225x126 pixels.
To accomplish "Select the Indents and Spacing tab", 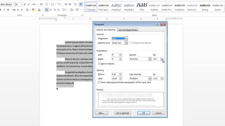I will tap(106, 30).
